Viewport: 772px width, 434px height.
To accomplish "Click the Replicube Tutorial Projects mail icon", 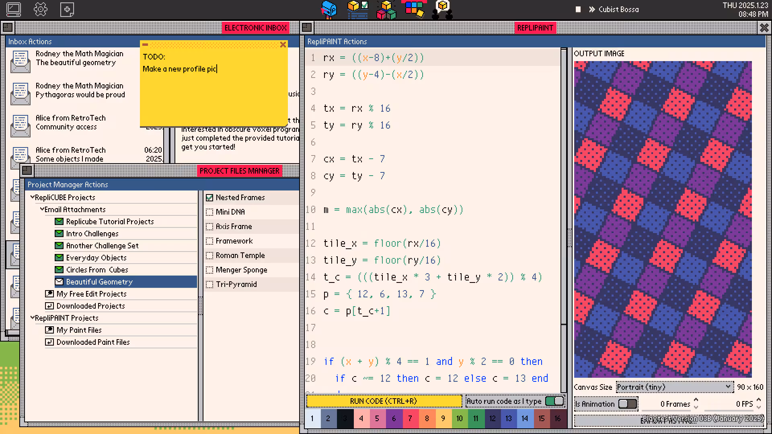I will pyautogui.click(x=59, y=221).
